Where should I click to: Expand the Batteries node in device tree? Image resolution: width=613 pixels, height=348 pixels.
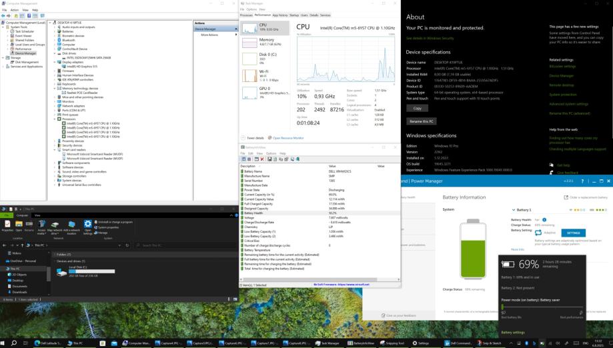(54, 31)
